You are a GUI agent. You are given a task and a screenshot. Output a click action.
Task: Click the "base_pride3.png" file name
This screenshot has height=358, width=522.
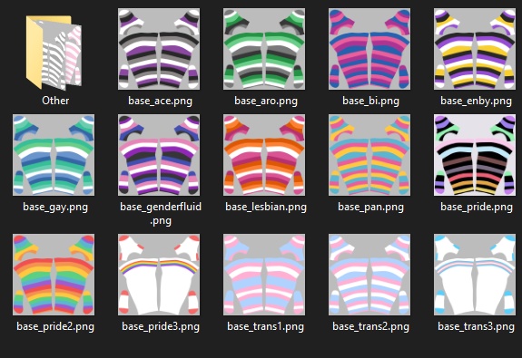point(161,327)
